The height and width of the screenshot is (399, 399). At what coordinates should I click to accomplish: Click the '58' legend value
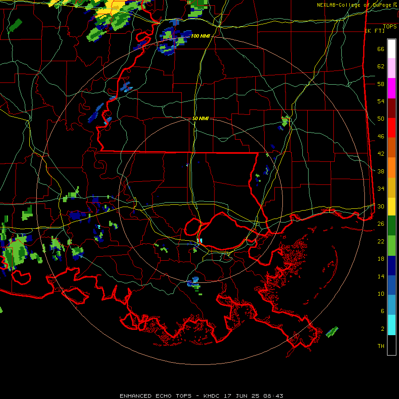click(x=381, y=84)
